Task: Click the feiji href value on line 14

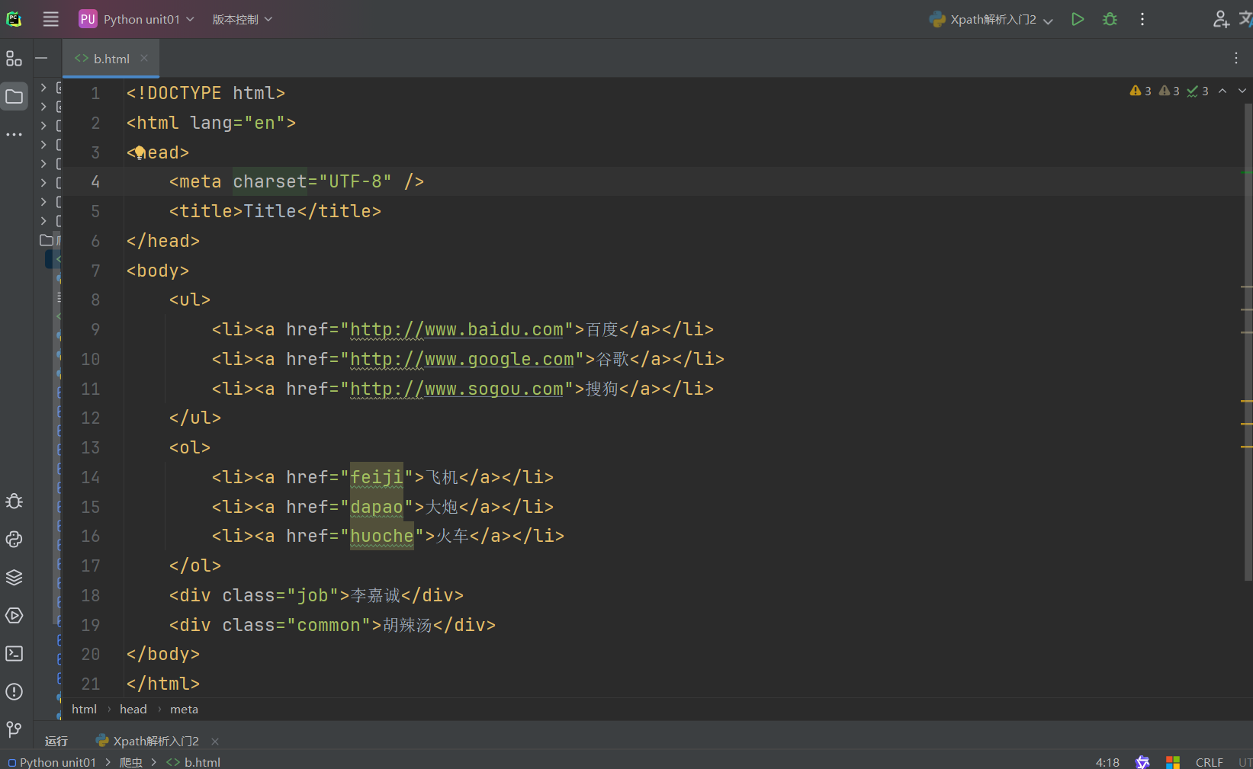Action: (x=376, y=477)
